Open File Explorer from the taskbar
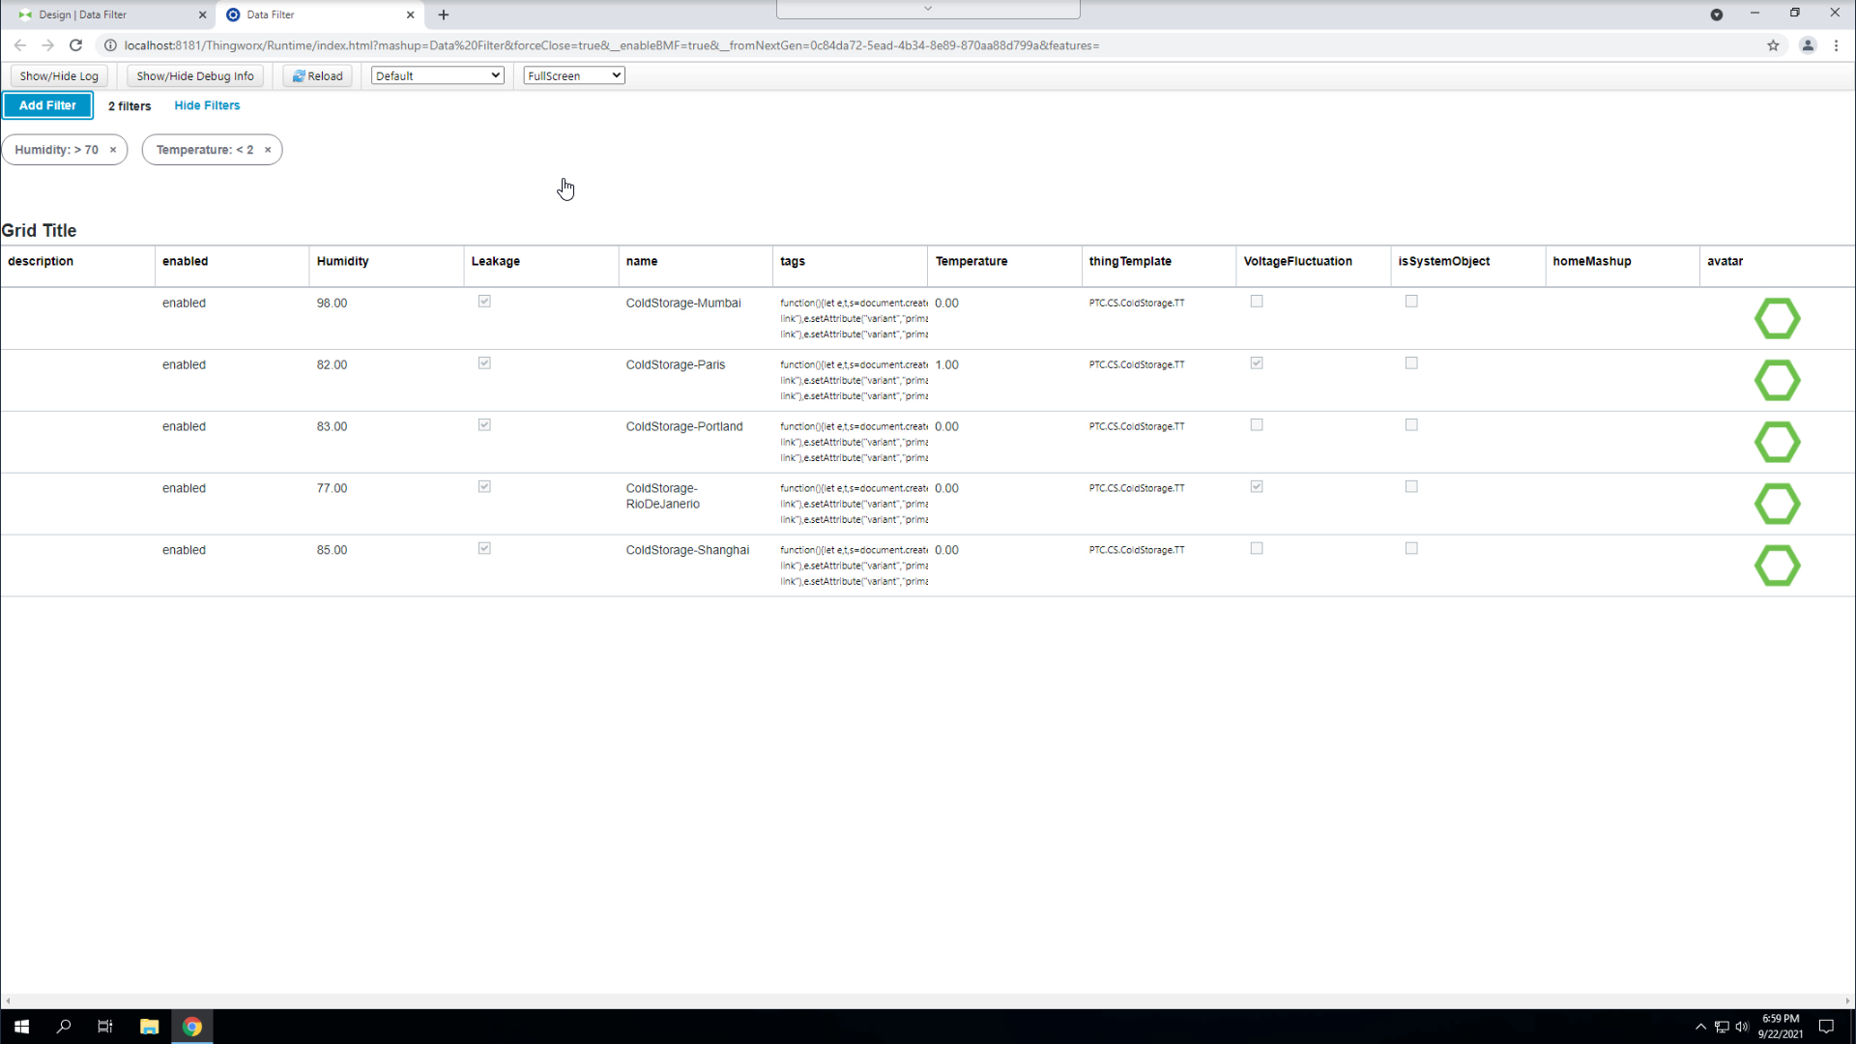Screen dimensions: 1856x1044 coord(149,1027)
